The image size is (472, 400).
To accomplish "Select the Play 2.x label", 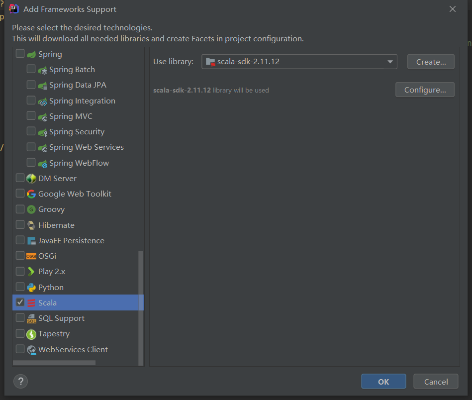I will [52, 272].
